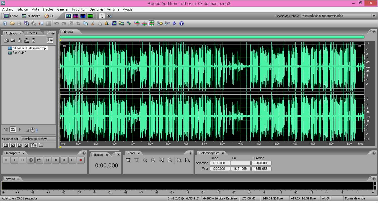
Task: Open the Ventana menu
Action: (x=113, y=9)
